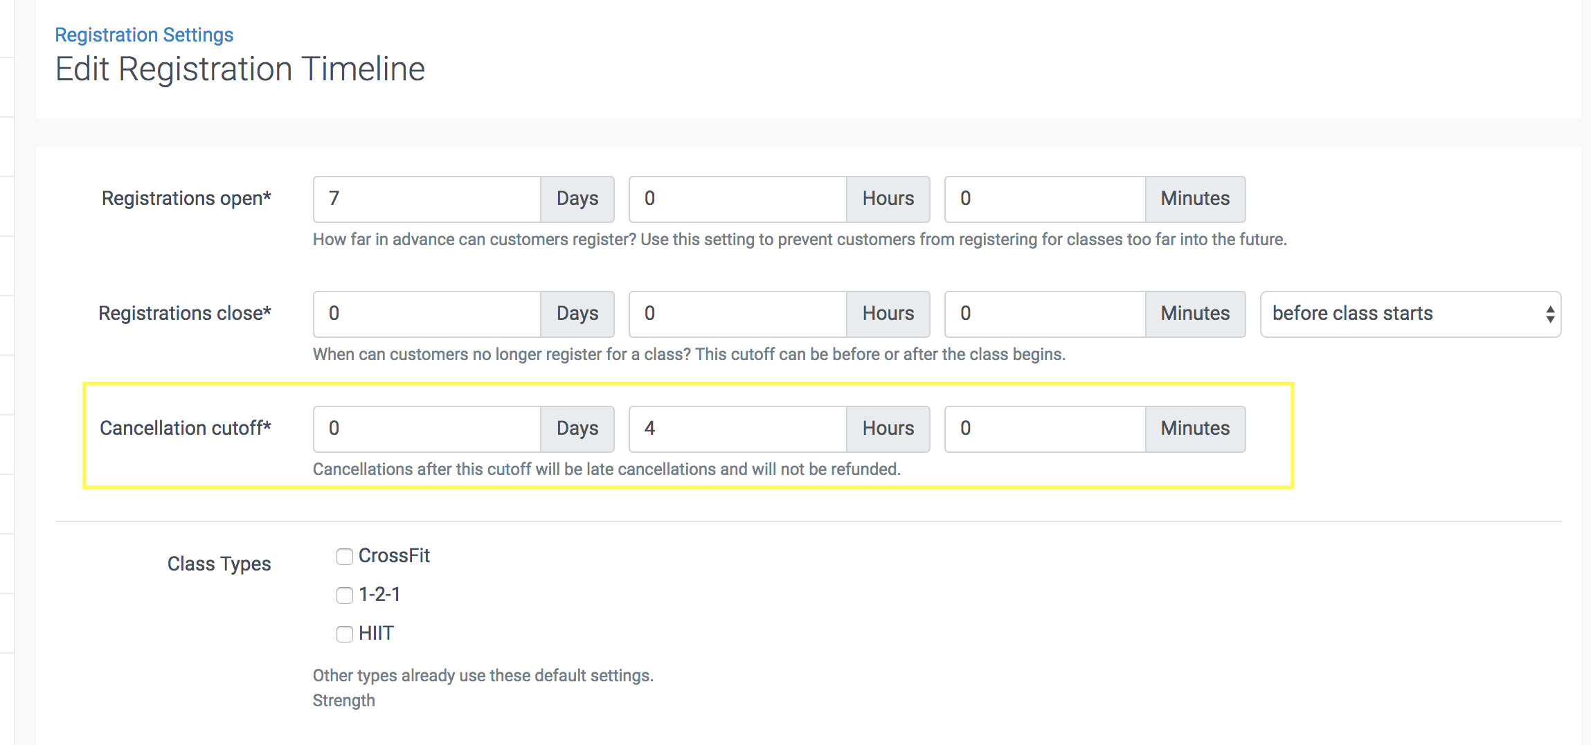Select the Cancellation cutoff Minutes field
Image resolution: width=1591 pixels, height=745 pixels.
coord(1045,429)
